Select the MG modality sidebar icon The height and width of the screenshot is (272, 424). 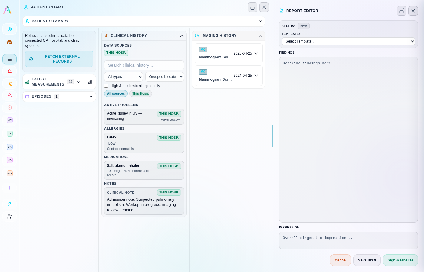pyautogui.click(x=10, y=173)
